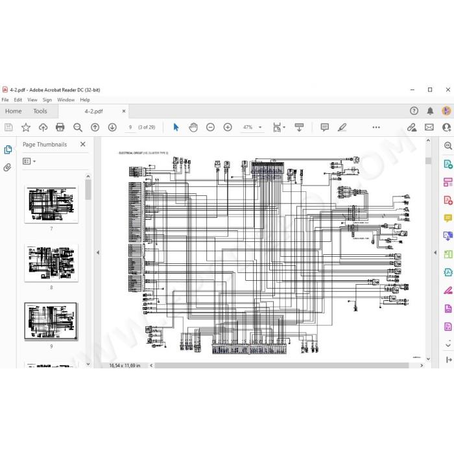Open the fit page options icon
The image size is (454, 454).
279,127
